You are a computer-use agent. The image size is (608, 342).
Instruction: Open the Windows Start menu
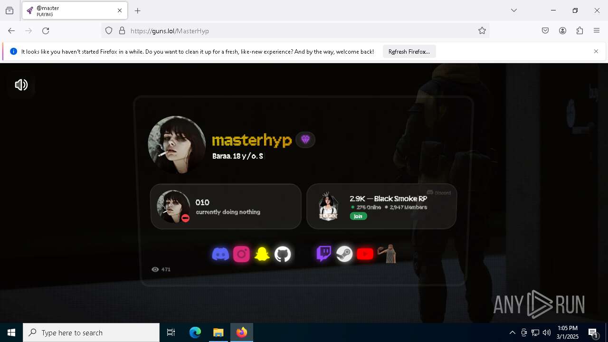pos(11,332)
